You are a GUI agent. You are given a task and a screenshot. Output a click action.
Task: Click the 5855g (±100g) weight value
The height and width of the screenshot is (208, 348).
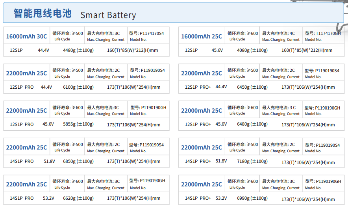[x=78, y=124]
